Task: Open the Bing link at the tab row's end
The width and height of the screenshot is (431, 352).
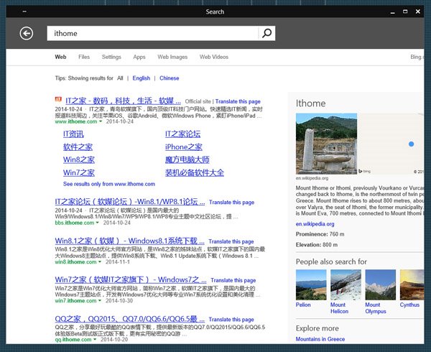Action: point(417,57)
